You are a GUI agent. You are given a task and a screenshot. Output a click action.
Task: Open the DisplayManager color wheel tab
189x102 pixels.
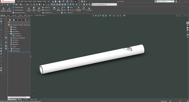26,20
